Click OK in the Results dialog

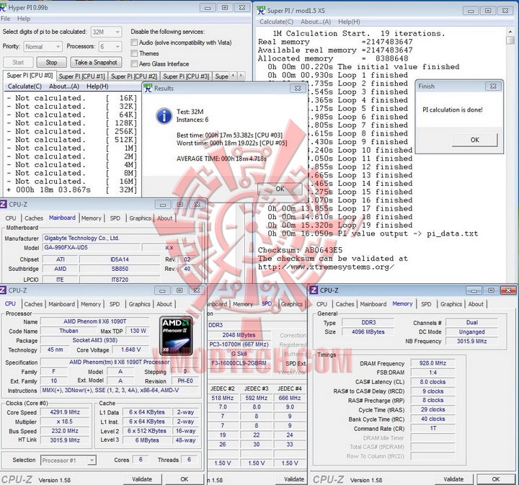pos(280,189)
